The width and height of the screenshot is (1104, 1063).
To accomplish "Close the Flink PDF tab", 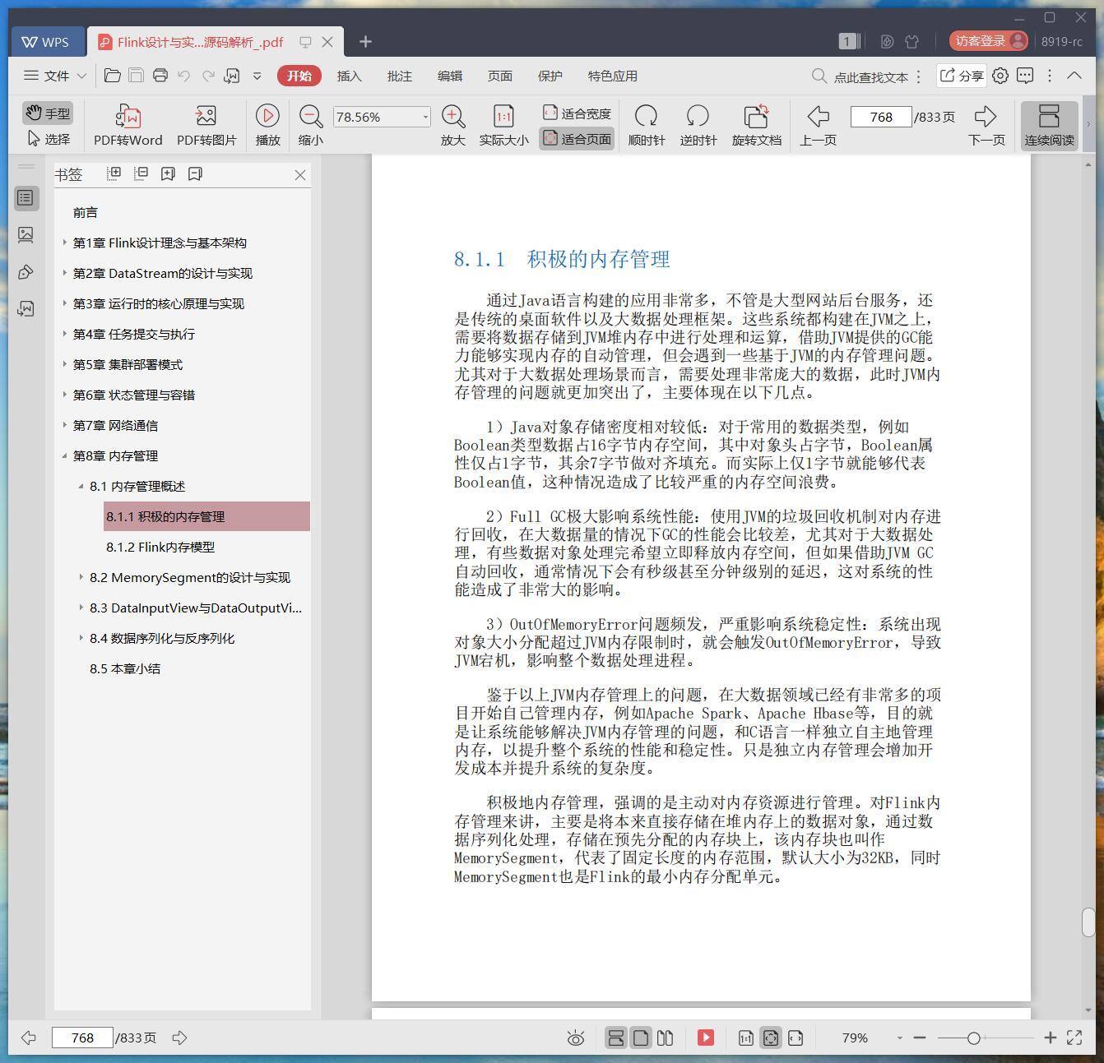I will click(x=327, y=42).
